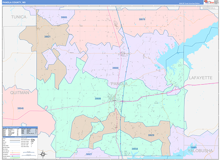This screenshot has height=160, width=220.
Task: Click the Interstate Highways legend line swatch
Action: click(x=15, y=156)
